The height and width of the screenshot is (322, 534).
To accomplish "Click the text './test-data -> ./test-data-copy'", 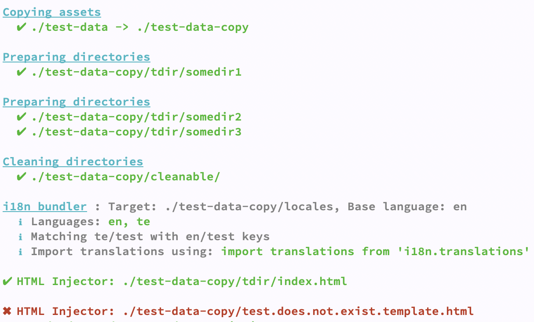I will click(x=140, y=27).
